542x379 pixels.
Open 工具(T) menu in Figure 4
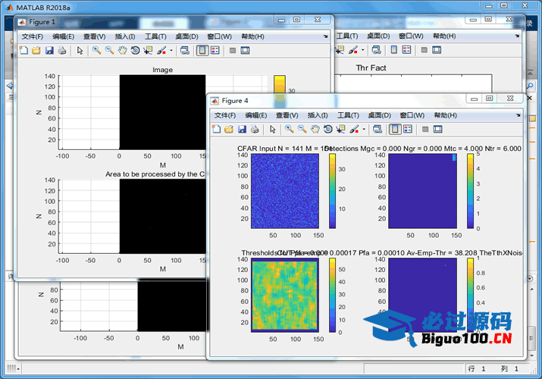[349, 115]
